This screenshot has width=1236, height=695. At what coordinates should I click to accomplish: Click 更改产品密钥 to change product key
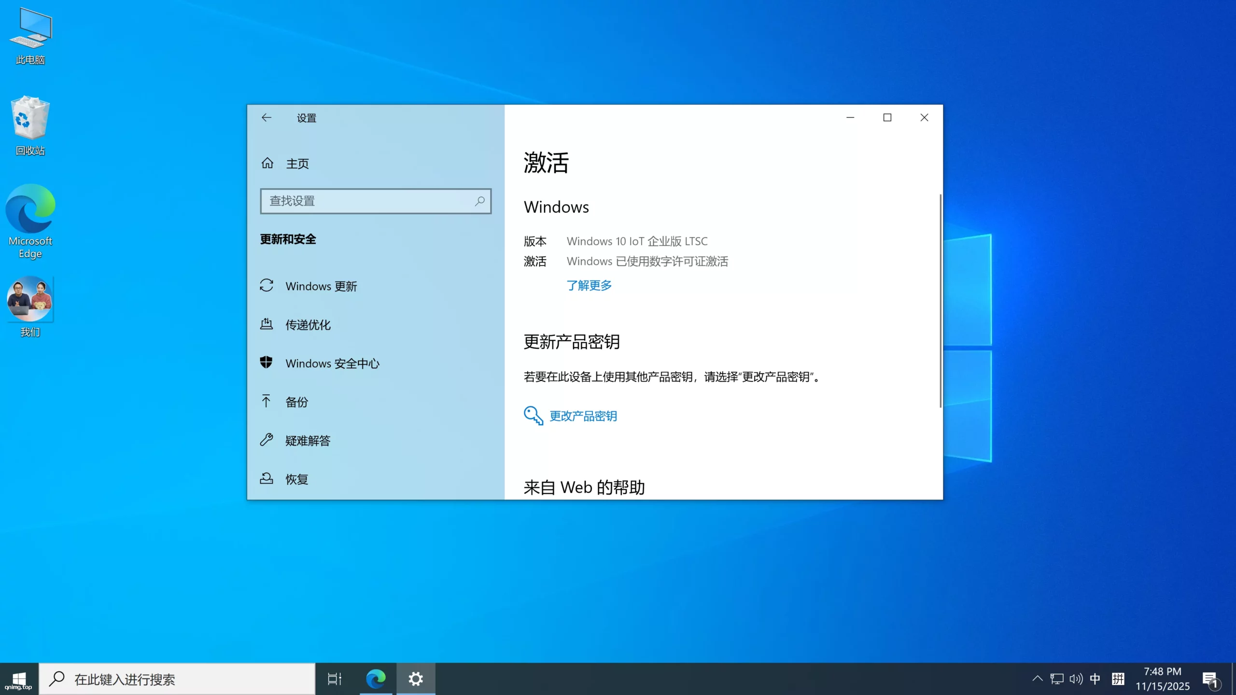pos(583,416)
